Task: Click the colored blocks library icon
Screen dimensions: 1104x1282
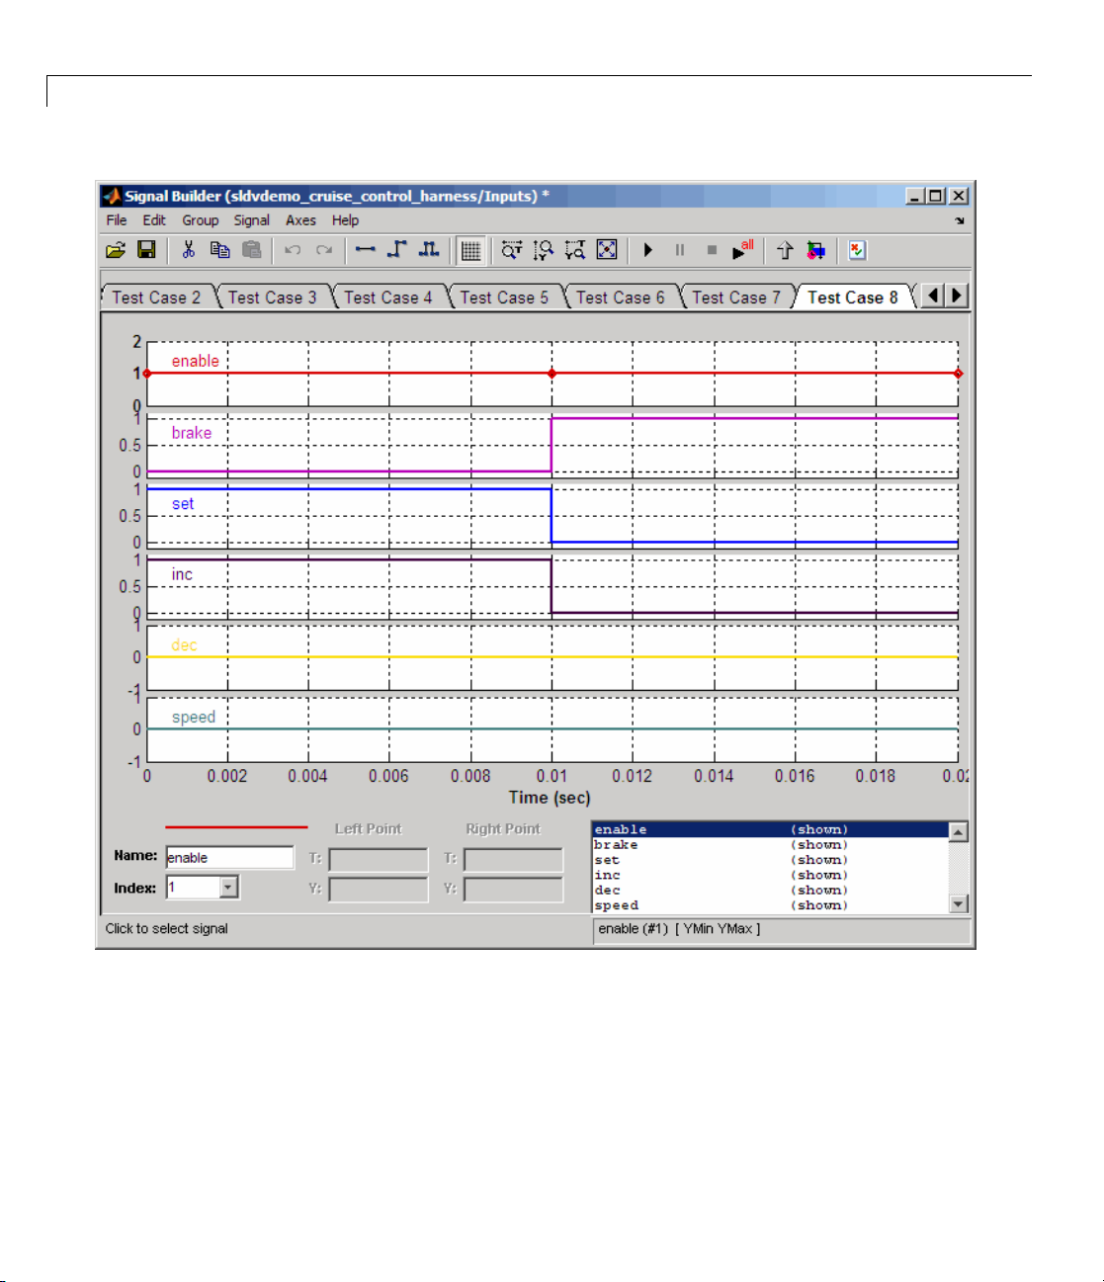Action: click(x=815, y=250)
